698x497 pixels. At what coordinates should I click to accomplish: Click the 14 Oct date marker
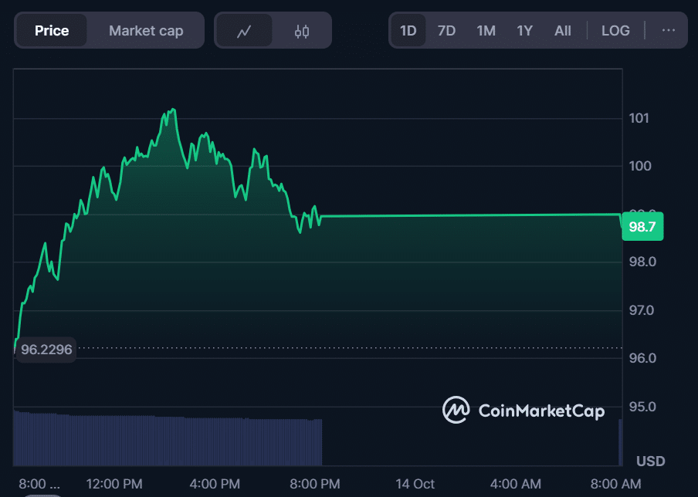point(415,484)
